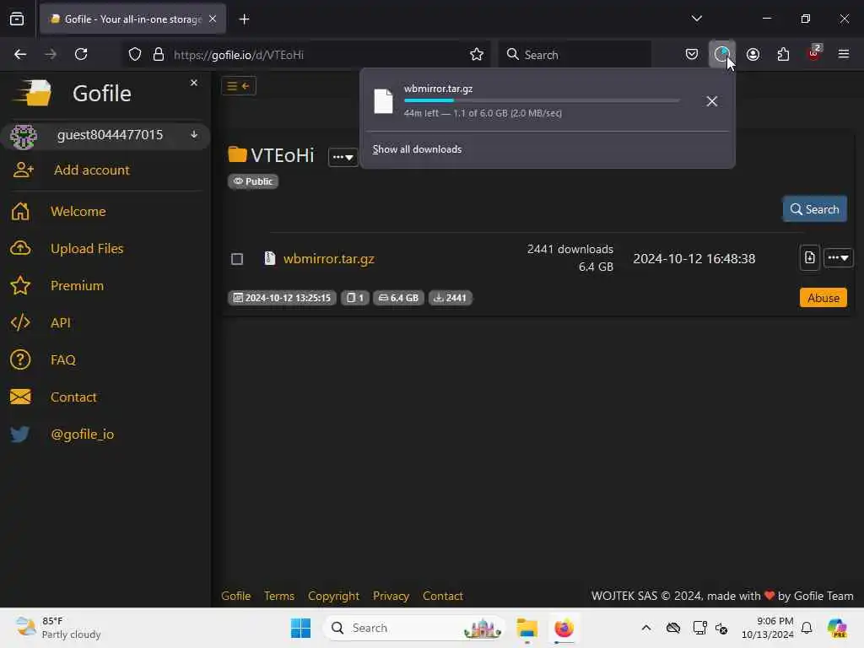Open Upload Files in the sidebar
Viewport: 864px width, 648px height.
87,249
